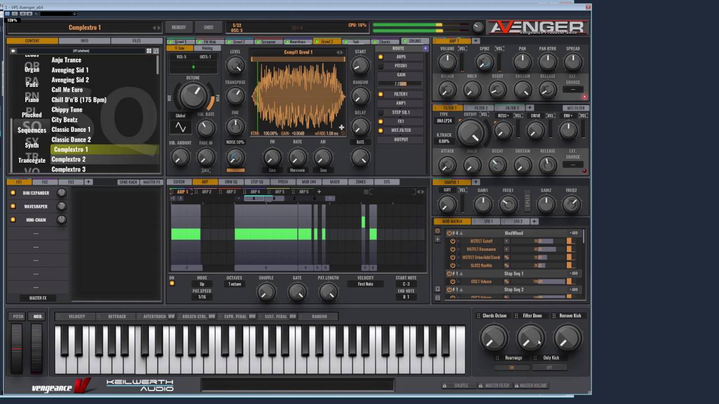Viewport: 719px width, 404px height.
Task: Click the master volume knob at the top
Action: (478, 27)
